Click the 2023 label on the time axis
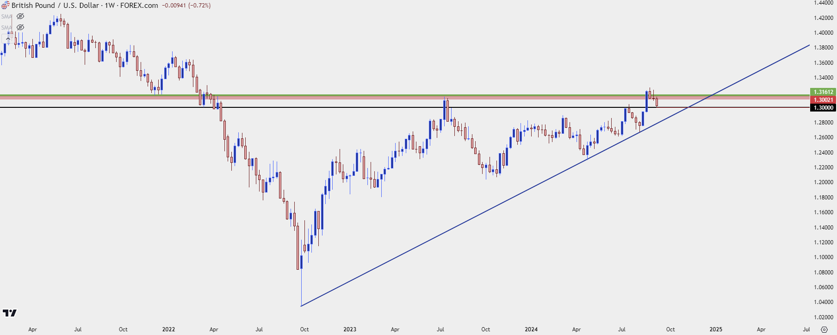The height and width of the screenshot is (335, 837). (350, 329)
